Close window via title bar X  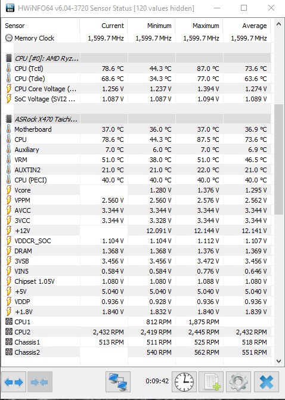point(271,8)
